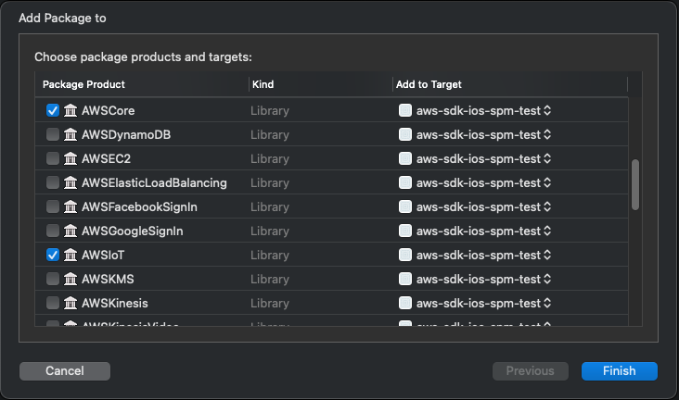Image resolution: width=679 pixels, height=400 pixels.
Task: Select the AWSCore product name
Action: (109, 111)
